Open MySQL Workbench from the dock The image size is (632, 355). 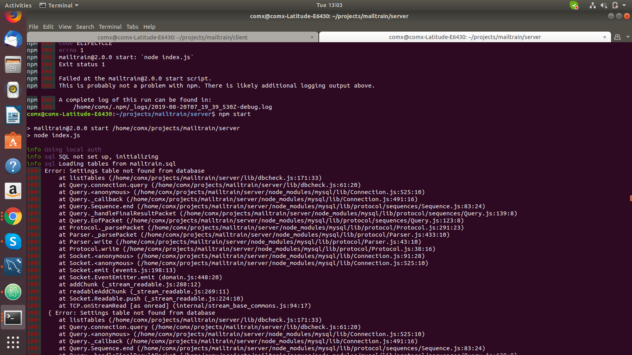13,267
